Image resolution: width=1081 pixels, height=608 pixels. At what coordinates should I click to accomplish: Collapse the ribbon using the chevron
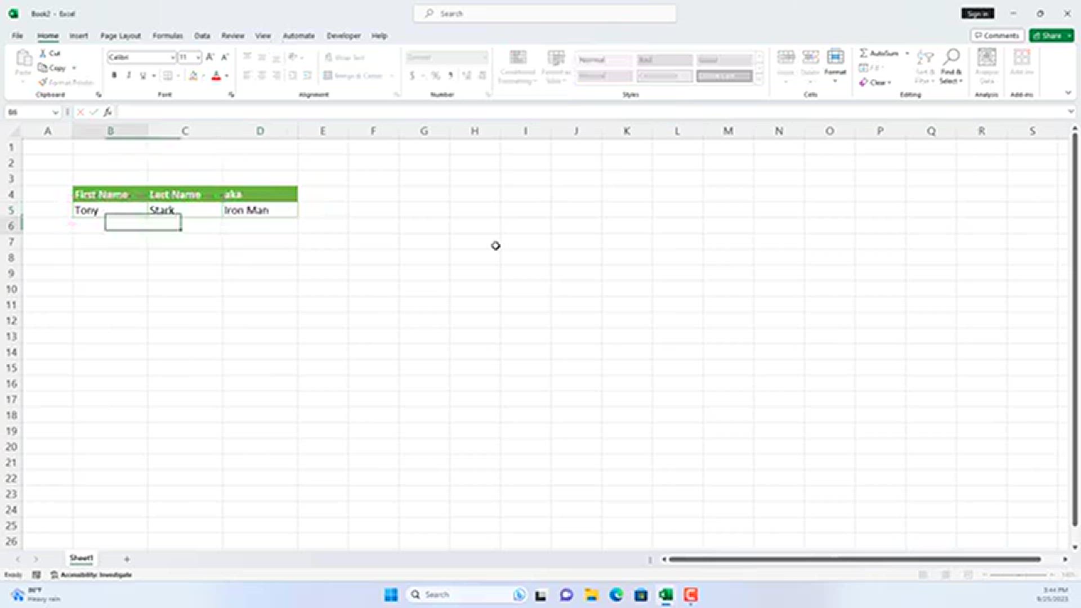point(1068,93)
